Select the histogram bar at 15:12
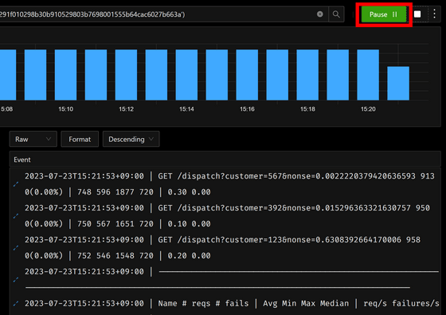 point(126,75)
